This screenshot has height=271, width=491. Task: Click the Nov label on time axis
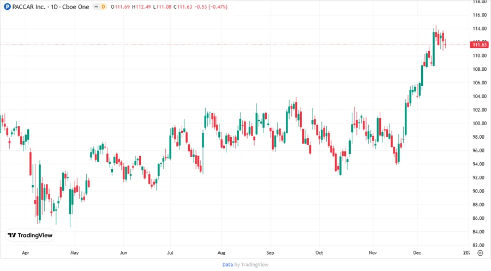(373, 253)
